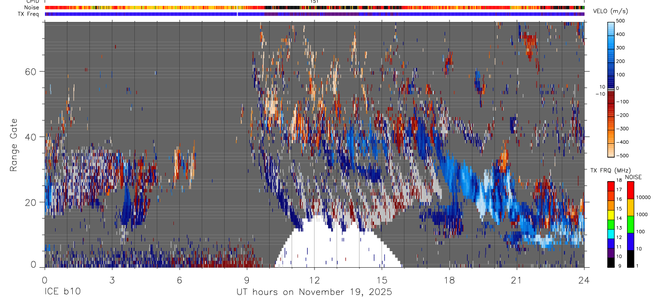Image resolution: width=657 pixels, height=303 pixels.
Task: Click the "300" value on the velocity scale
Action: [x=621, y=48]
